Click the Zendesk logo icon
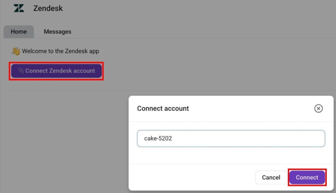The image size is (336, 193). [19, 9]
